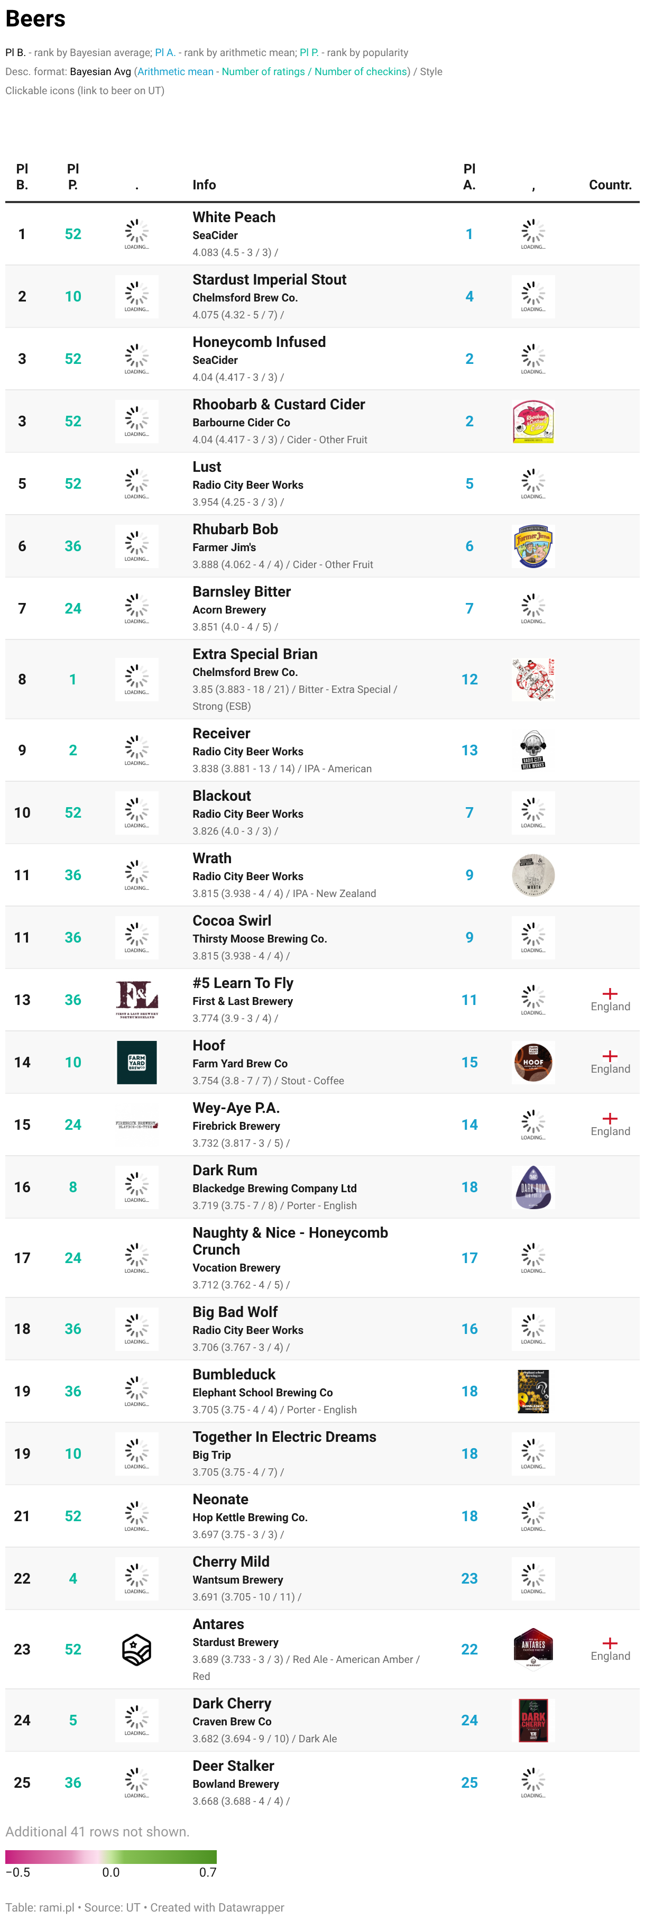
Task: Click the Receiver skull logo icon
Action: point(532,750)
